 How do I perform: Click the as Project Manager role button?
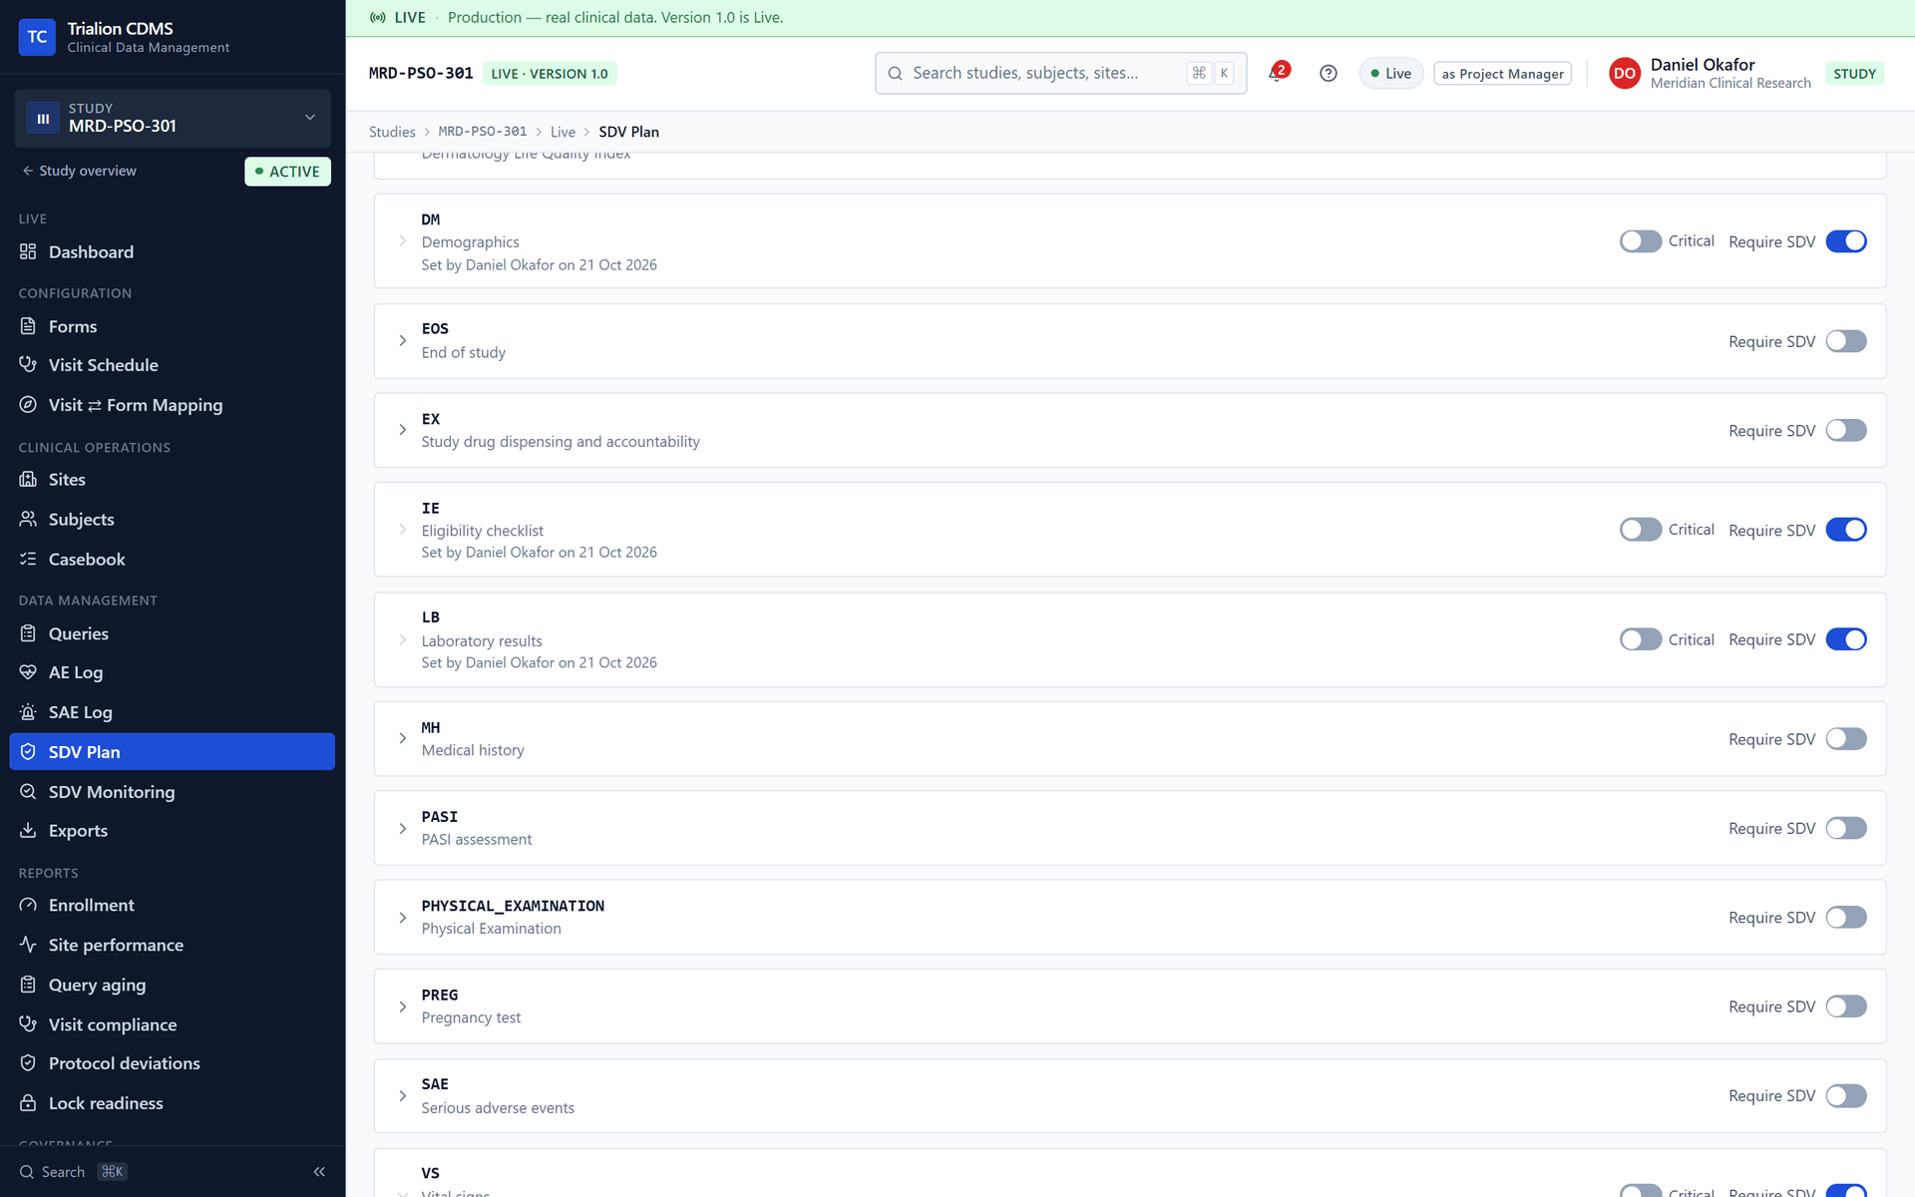pyautogui.click(x=1502, y=74)
